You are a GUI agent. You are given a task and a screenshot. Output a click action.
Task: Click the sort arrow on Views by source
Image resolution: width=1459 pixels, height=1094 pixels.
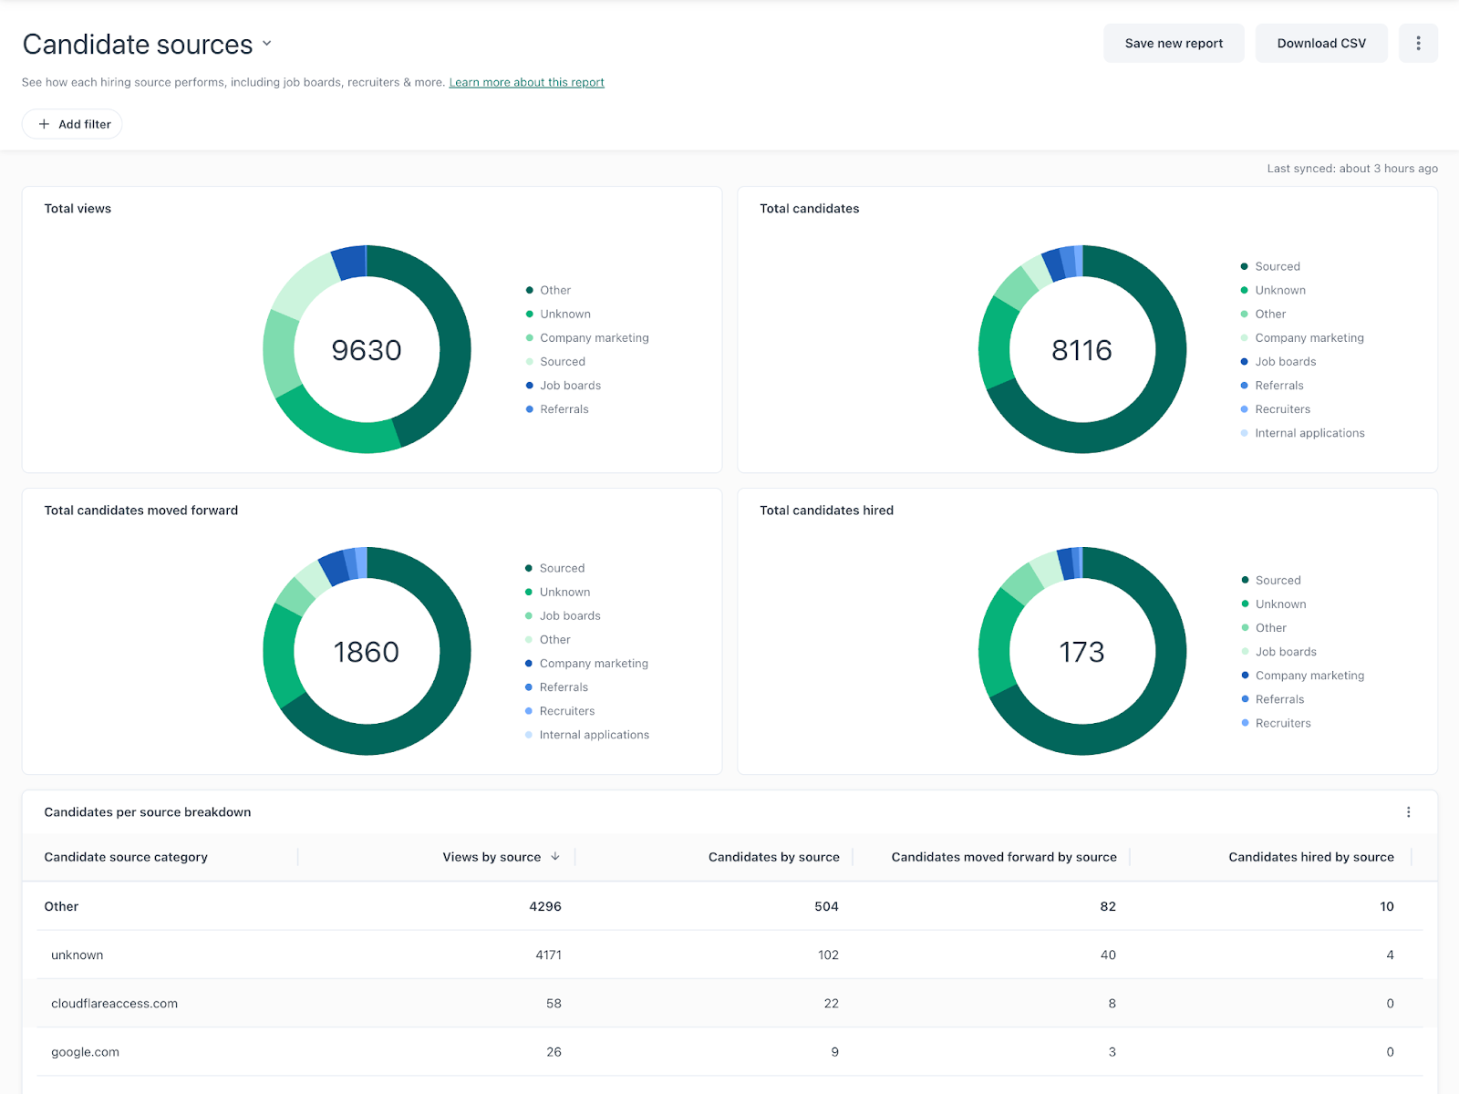click(555, 857)
